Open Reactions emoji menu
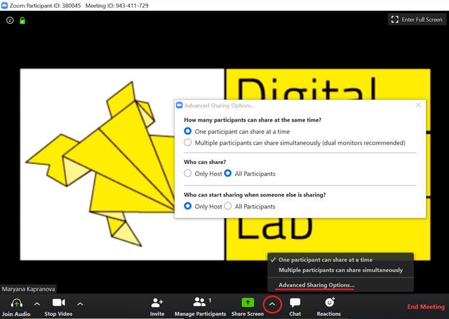Viewport: 449px width, 319px height. pos(329,307)
